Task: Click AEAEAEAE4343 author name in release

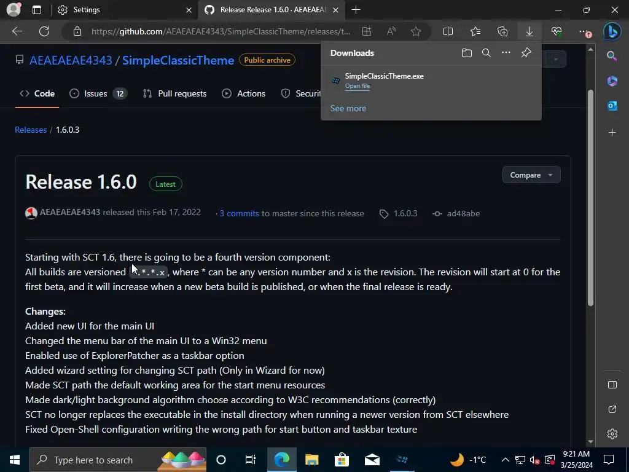Action: tap(70, 212)
